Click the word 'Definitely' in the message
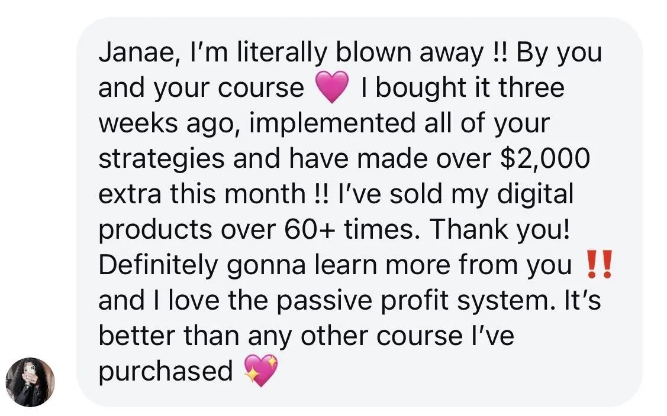Screen dimensions: 667x416 (x=158, y=265)
